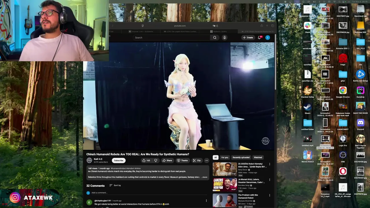Open Worms W.M.D desktop icon
This screenshot has width=370, height=208.
coord(308,155)
